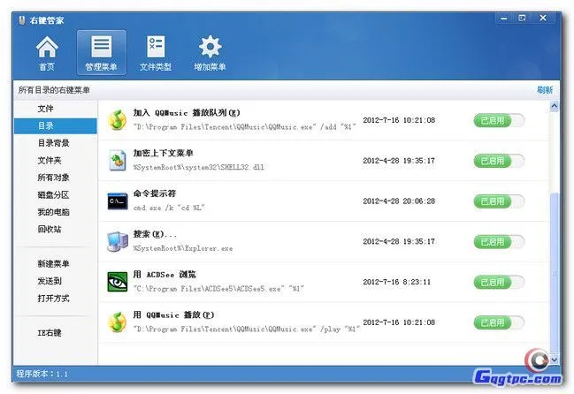Select the 用 QQMusic 播放(P) entry title
This screenshot has width=574, height=394.
[173, 314]
